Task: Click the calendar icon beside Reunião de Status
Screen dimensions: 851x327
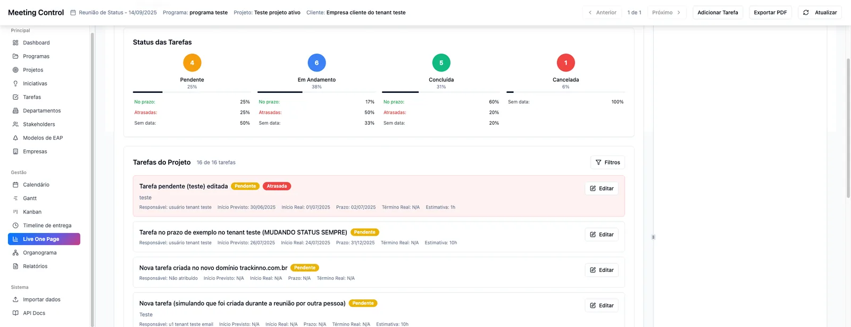Action: click(73, 13)
